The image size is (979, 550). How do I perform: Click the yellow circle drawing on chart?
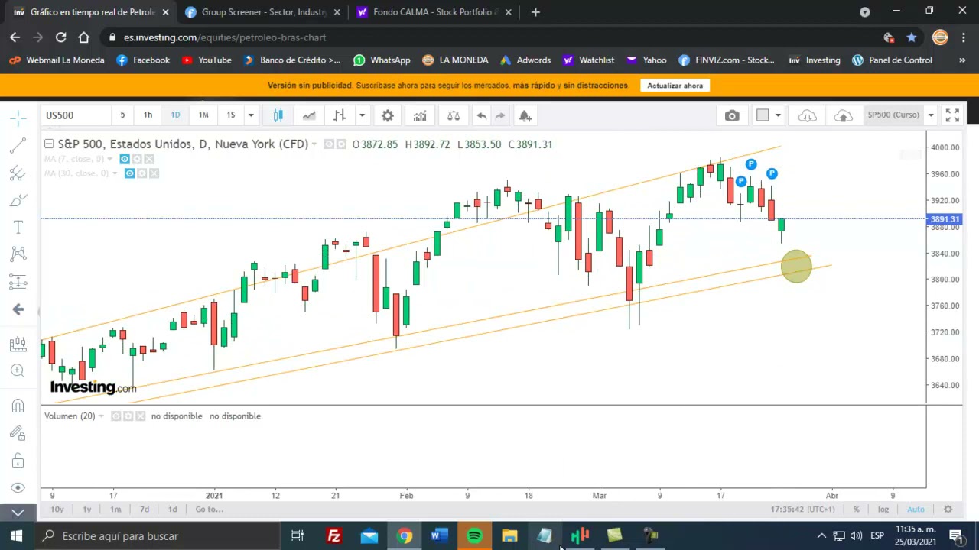796,267
